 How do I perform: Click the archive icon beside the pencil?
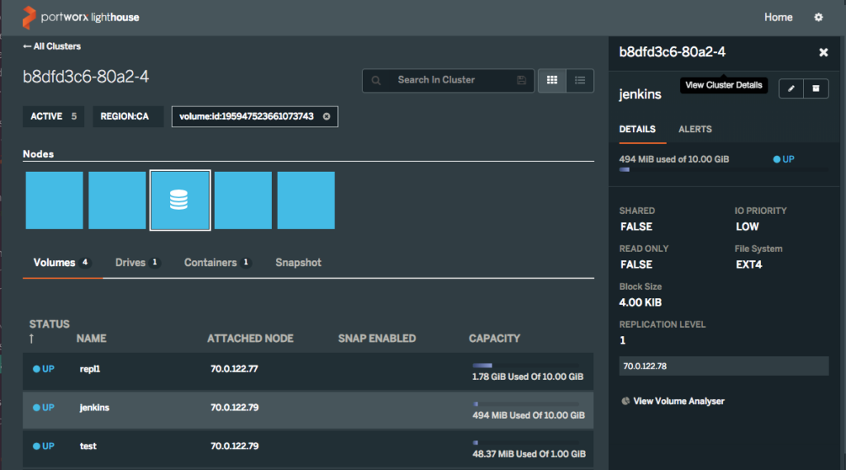tap(816, 88)
